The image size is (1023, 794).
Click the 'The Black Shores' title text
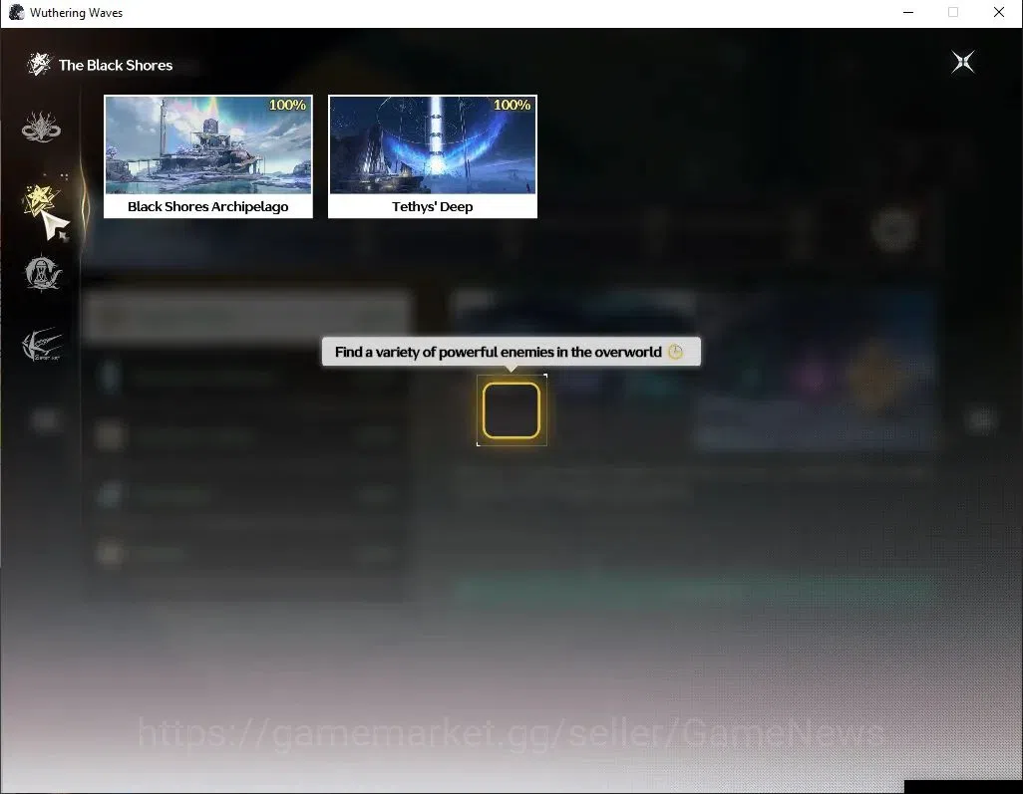click(116, 65)
